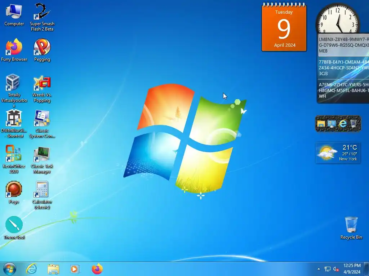The image size is (369, 276).
Task: Launch Windows Media Player from taskbar
Action: (75, 269)
